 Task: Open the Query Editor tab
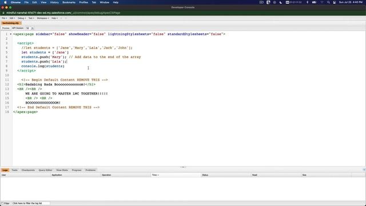point(46,171)
